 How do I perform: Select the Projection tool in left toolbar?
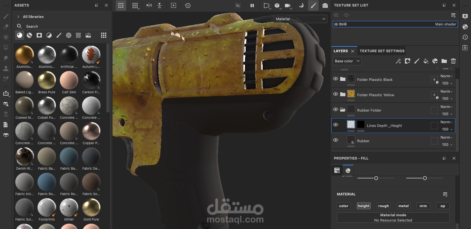click(6, 37)
